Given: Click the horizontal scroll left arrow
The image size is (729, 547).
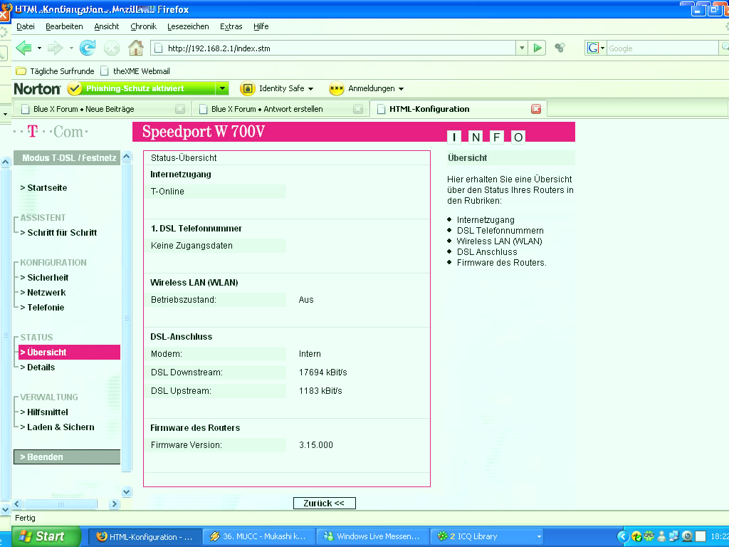Looking at the screenshot, I should (x=17, y=504).
